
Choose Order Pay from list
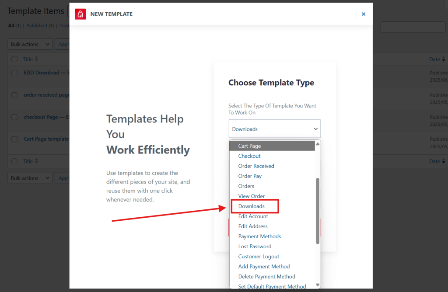click(x=272, y=176)
